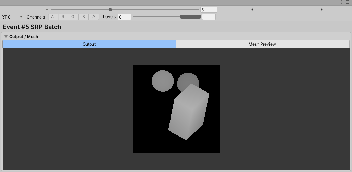Viewport: 352px width, 172px height.
Task: Go to the previous frame event arrow
Action: [253, 10]
